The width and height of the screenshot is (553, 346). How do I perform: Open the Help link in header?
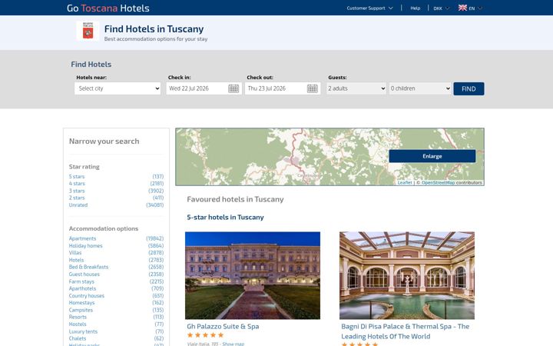(x=415, y=8)
